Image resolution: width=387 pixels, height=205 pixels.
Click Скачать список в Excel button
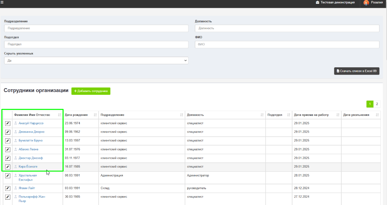click(357, 71)
